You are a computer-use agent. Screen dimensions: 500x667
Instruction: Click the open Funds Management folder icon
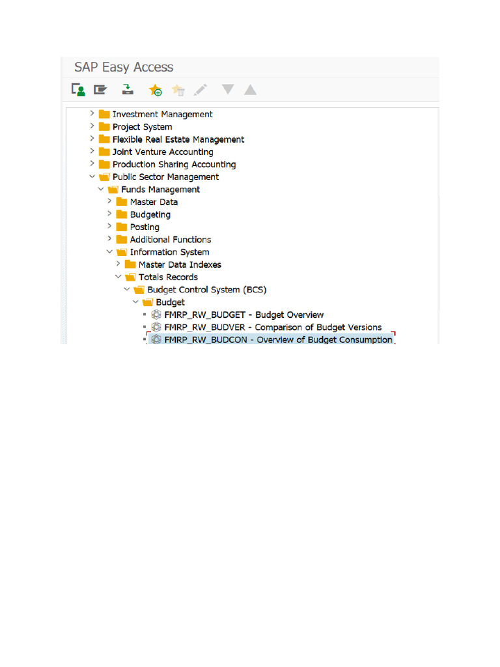(x=113, y=190)
